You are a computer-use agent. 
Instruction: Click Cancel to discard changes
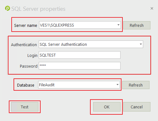(x=137, y=107)
